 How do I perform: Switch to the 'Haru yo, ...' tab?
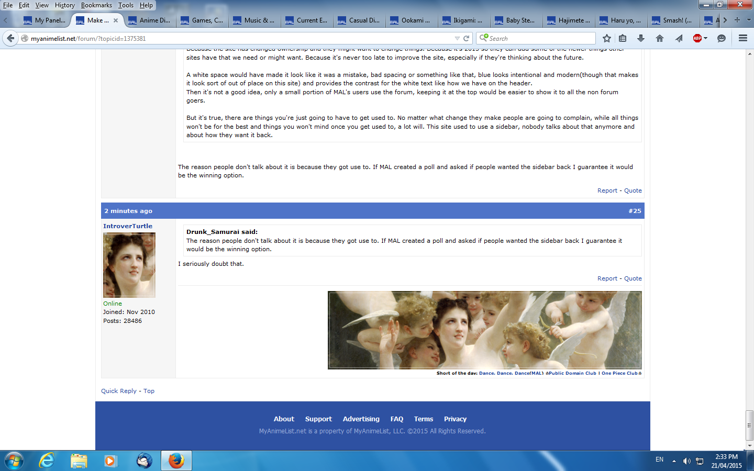tap(620, 20)
